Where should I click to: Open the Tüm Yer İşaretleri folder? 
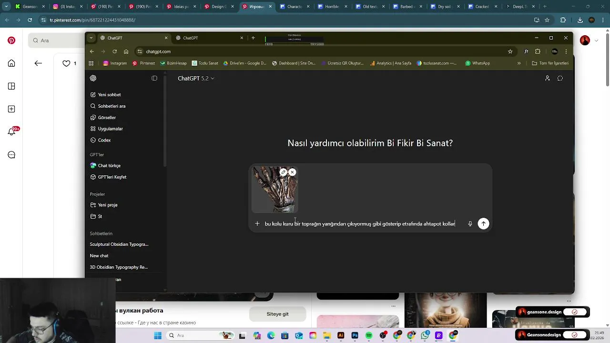click(x=550, y=63)
